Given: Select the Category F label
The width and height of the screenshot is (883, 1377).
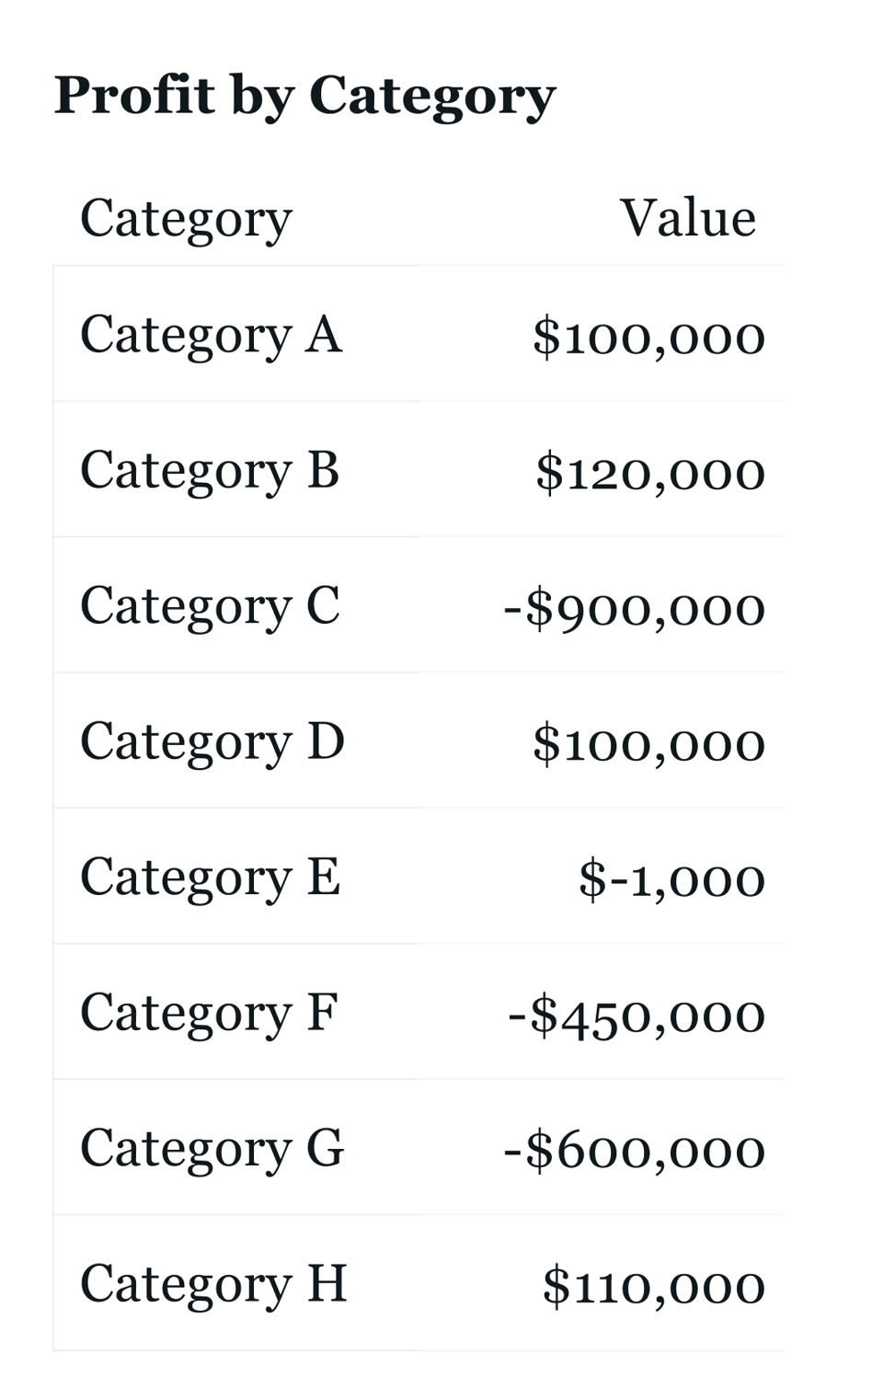Looking at the screenshot, I should pyautogui.click(x=209, y=1013).
